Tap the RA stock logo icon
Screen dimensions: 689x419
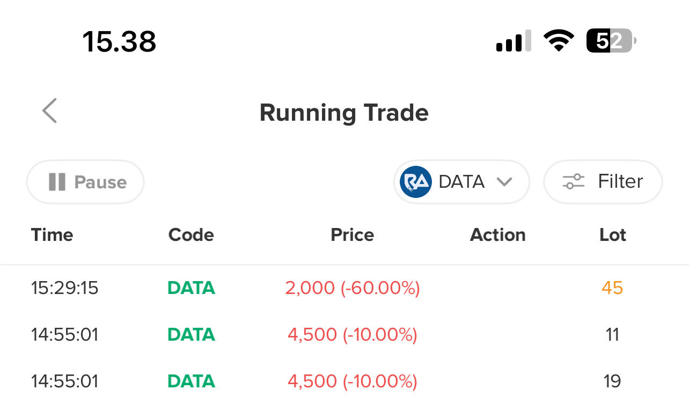pos(416,182)
